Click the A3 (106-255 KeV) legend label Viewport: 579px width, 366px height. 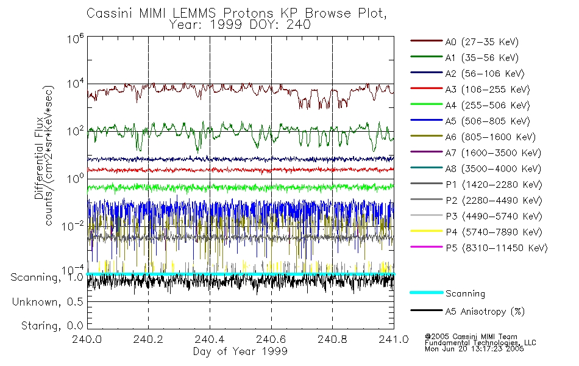pyautogui.click(x=487, y=90)
